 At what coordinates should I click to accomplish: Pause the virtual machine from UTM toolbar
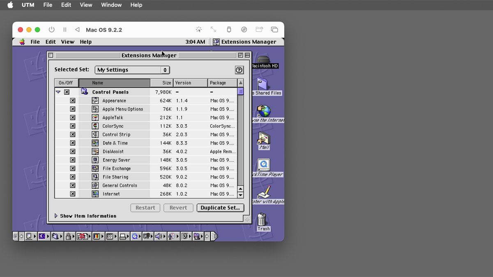coord(65,30)
